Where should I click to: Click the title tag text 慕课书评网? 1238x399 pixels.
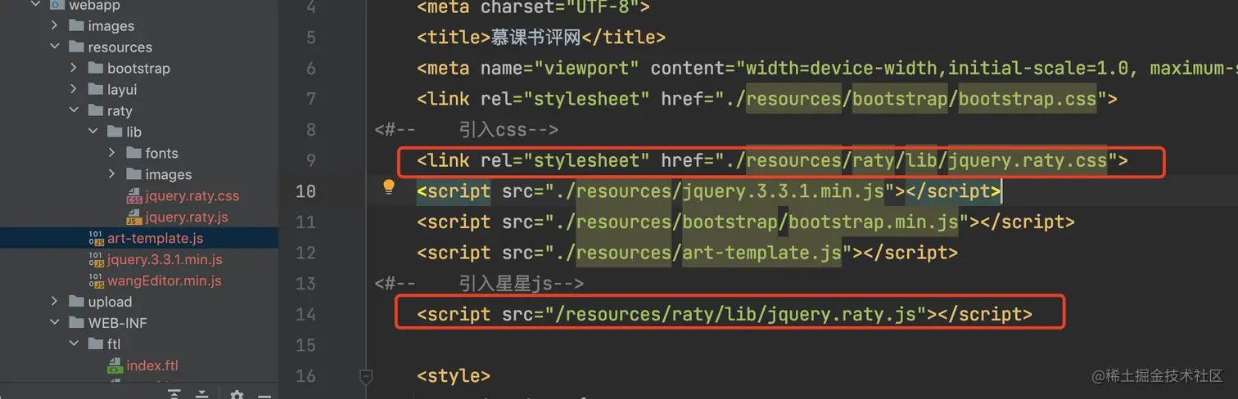pyautogui.click(x=535, y=38)
